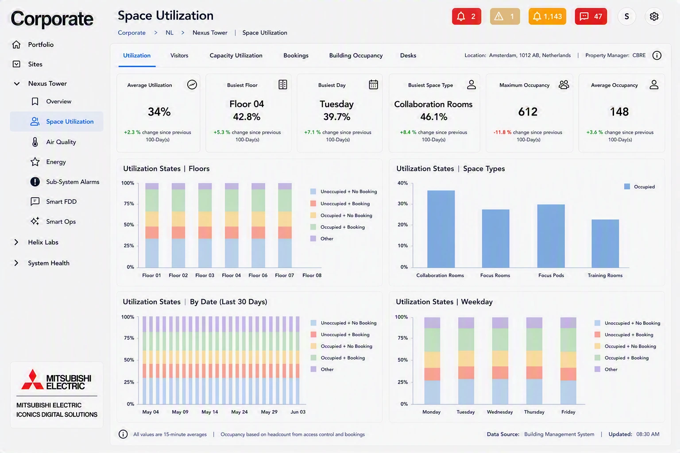Click the Smart Ops sparkle icon

(x=35, y=221)
